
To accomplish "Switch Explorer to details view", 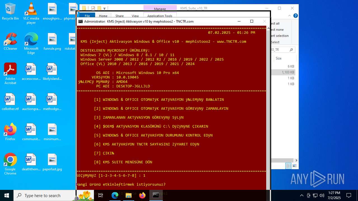I will pyautogui.click(x=288, y=166).
